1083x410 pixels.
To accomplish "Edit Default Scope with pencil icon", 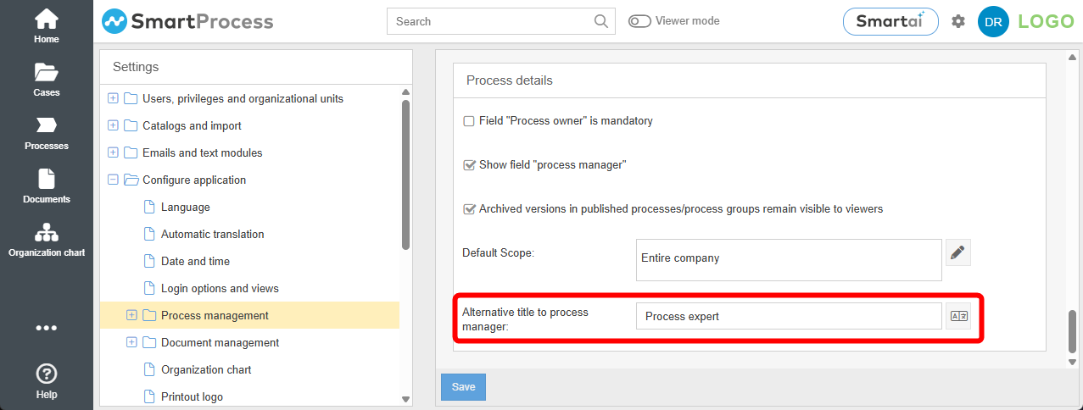I will [x=958, y=252].
